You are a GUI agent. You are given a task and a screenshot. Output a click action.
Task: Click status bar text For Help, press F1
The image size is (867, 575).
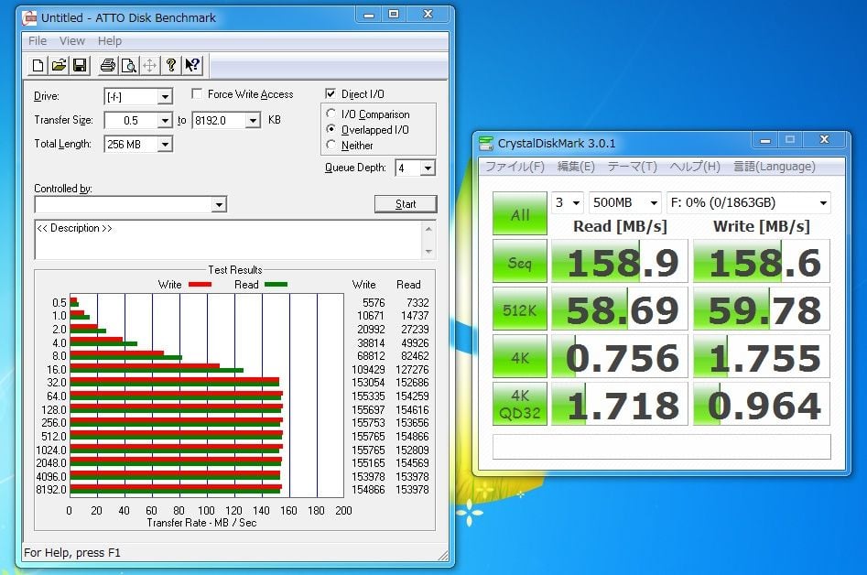[x=72, y=552]
